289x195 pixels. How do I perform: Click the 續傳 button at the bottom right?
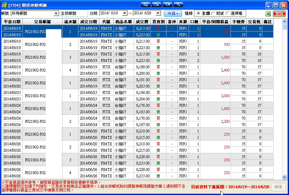pyautogui.click(x=278, y=187)
